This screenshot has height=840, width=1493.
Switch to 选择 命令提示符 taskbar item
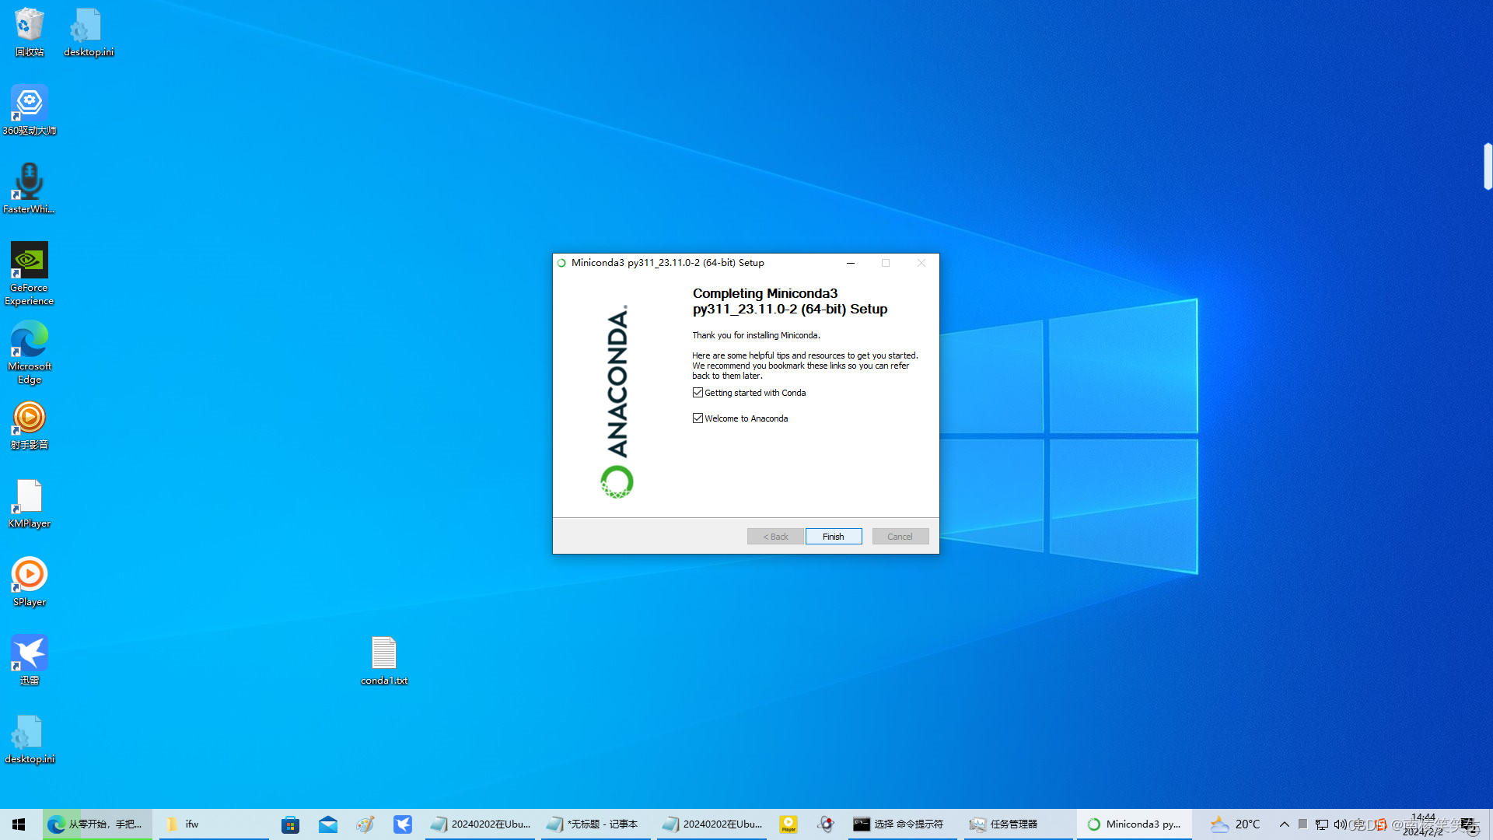pyautogui.click(x=903, y=824)
